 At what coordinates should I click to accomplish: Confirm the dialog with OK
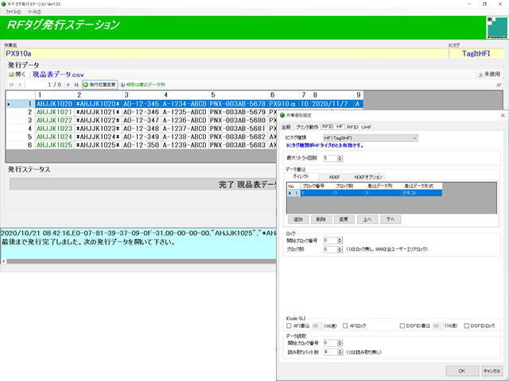462,371
